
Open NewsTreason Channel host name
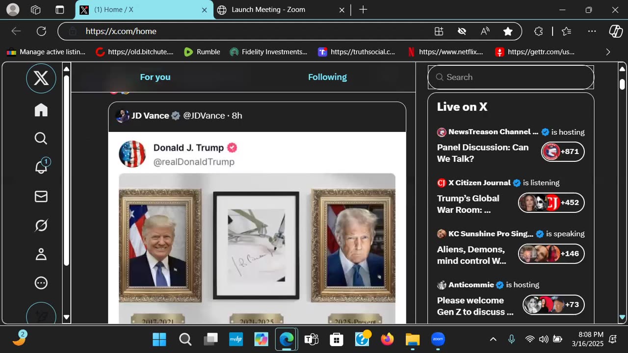click(x=493, y=132)
